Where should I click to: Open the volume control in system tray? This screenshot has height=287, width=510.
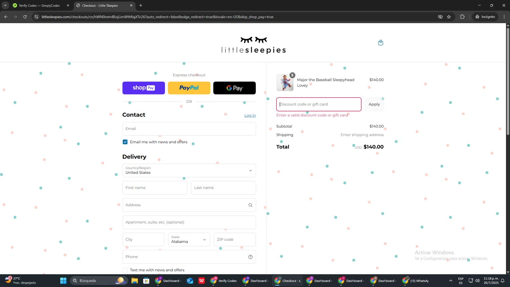pyautogui.click(x=477, y=281)
